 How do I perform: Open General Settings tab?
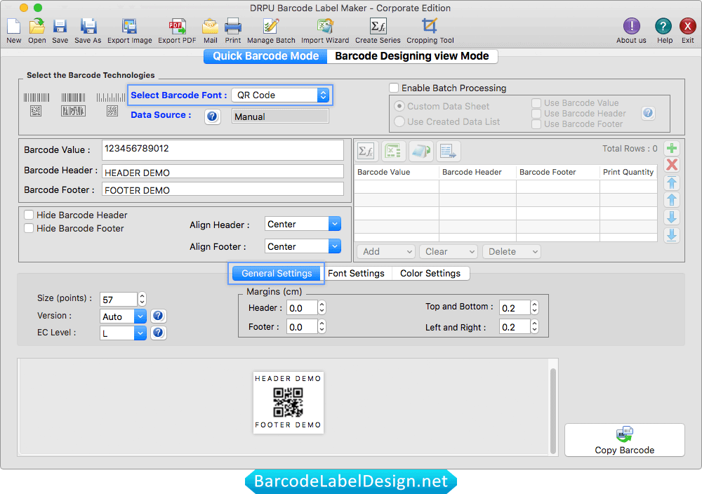tap(276, 274)
